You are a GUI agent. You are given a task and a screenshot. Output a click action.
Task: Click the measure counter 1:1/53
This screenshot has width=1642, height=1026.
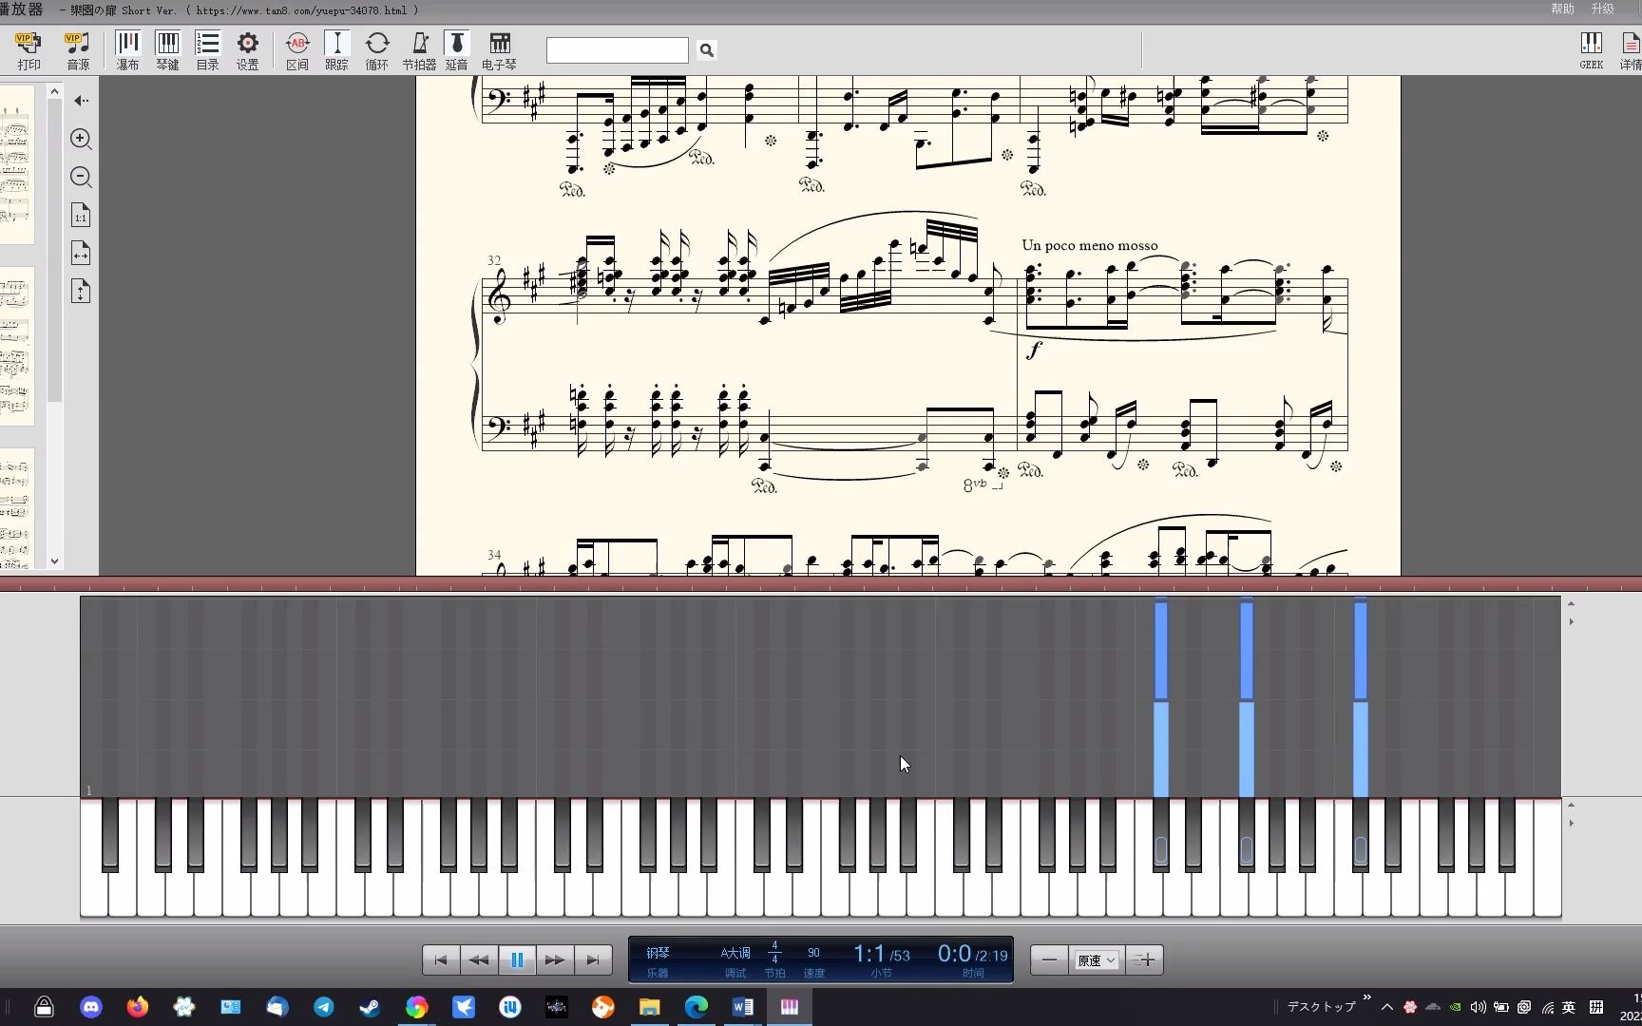pos(881,954)
